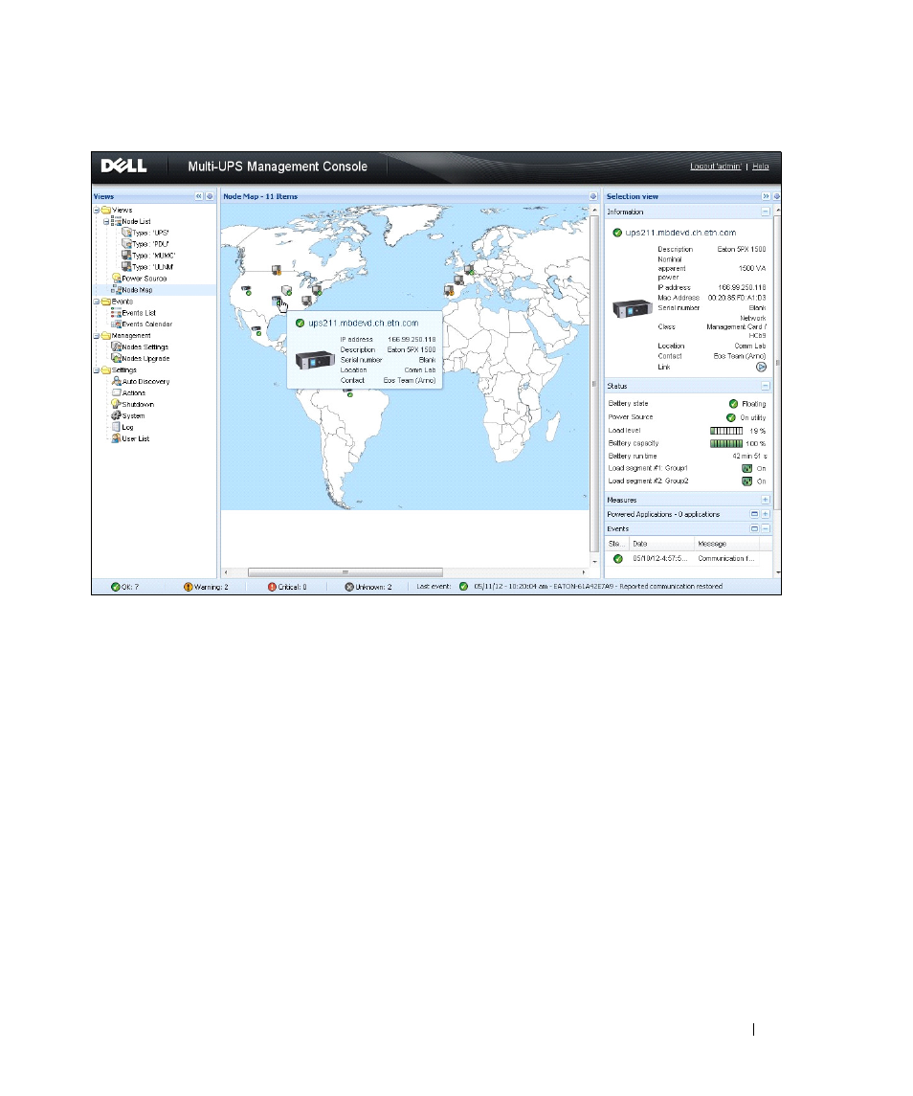This screenshot has width=913, height=1096.
Task: Collapse the Events section with minus
Action: [766, 529]
